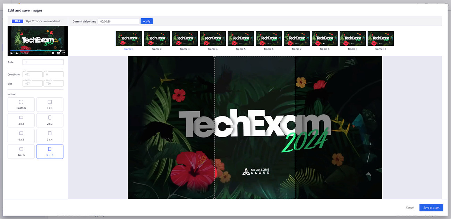Click the "Current video time" label
Viewport: 451px width, 219px height.
(84, 21)
